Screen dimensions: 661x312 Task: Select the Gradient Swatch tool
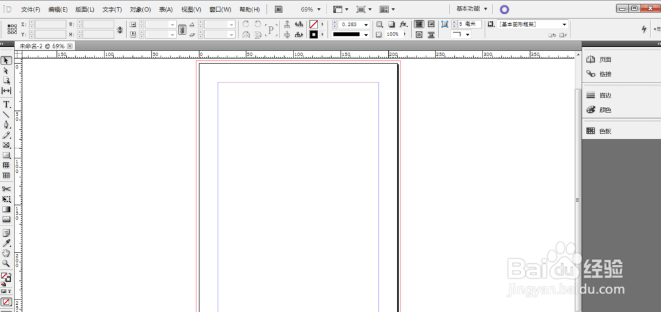[x=6, y=209]
